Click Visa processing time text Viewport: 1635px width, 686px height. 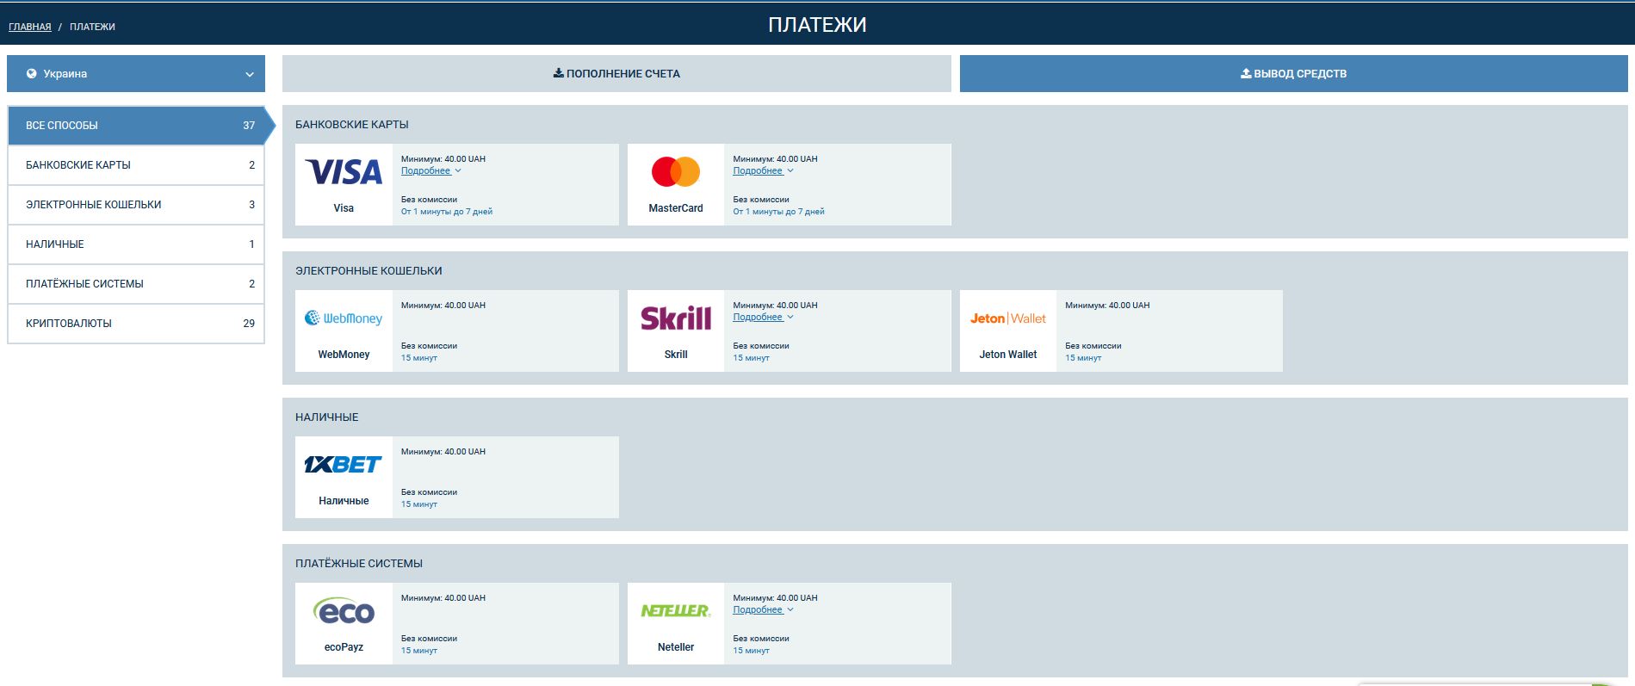pyautogui.click(x=447, y=212)
